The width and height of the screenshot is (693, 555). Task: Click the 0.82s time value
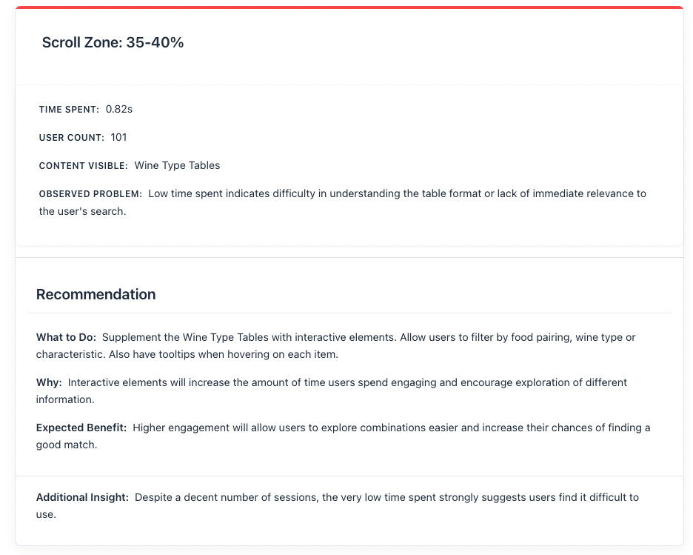(x=119, y=109)
